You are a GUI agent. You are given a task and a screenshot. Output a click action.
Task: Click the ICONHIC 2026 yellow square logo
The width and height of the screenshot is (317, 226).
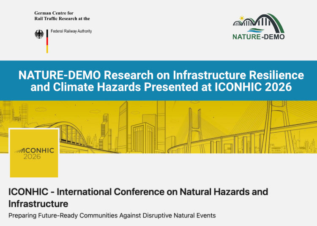pyautogui.click(x=34, y=153)
